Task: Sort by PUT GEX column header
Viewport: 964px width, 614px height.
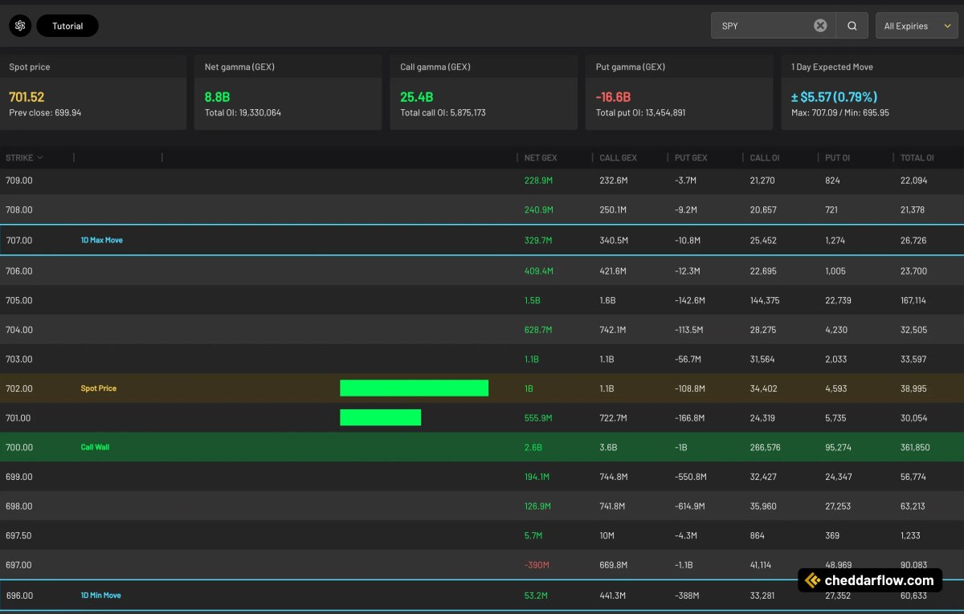Action: [692, 157]
